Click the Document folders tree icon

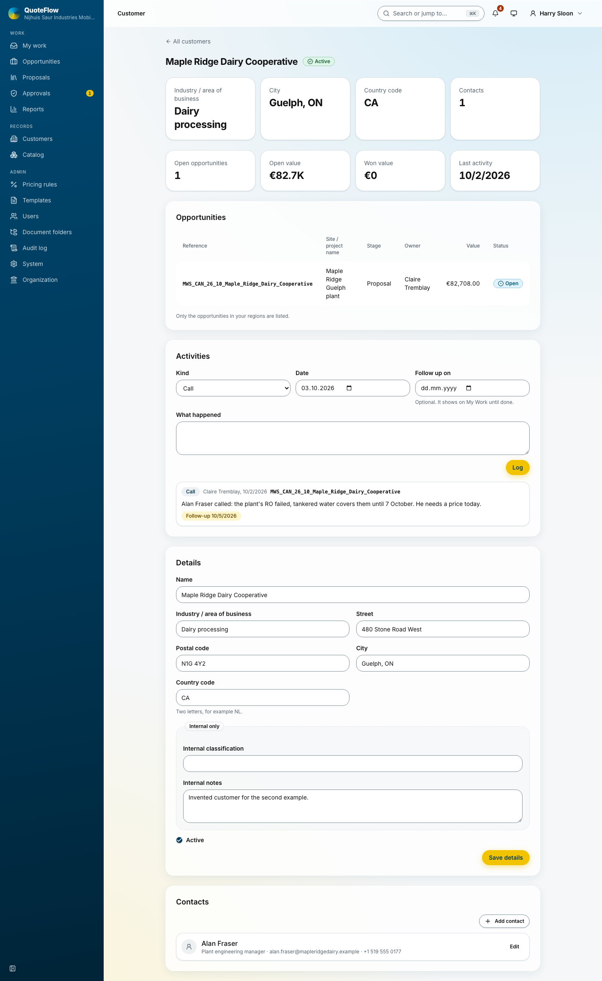[x=14, y=232]
